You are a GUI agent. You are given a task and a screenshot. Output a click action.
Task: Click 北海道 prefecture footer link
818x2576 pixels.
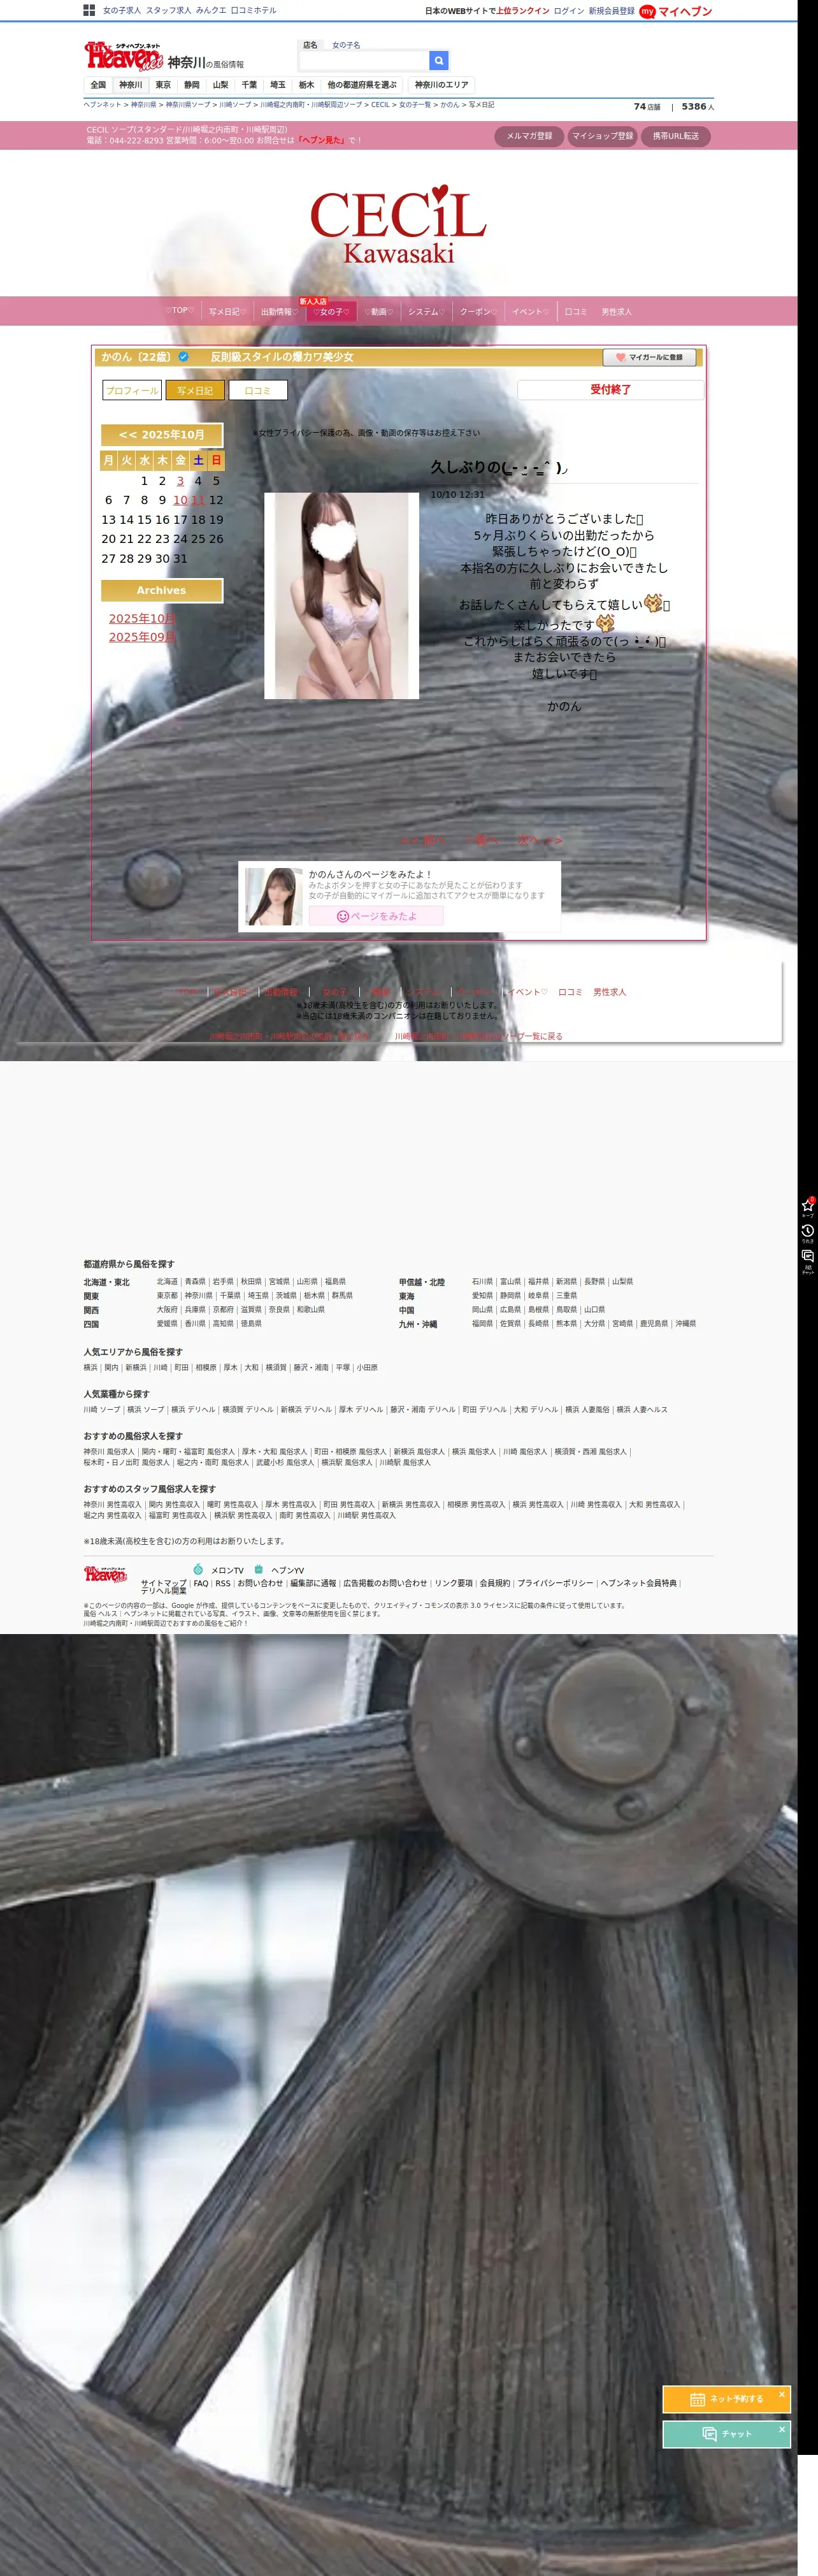(167, 1281)
